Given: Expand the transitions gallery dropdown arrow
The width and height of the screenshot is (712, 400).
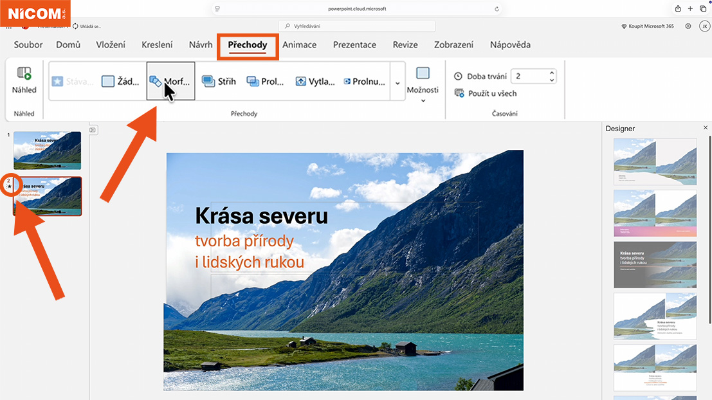Looking at the screenshot, I should point(397,83).
